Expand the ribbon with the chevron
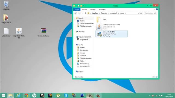 point(154,9)
